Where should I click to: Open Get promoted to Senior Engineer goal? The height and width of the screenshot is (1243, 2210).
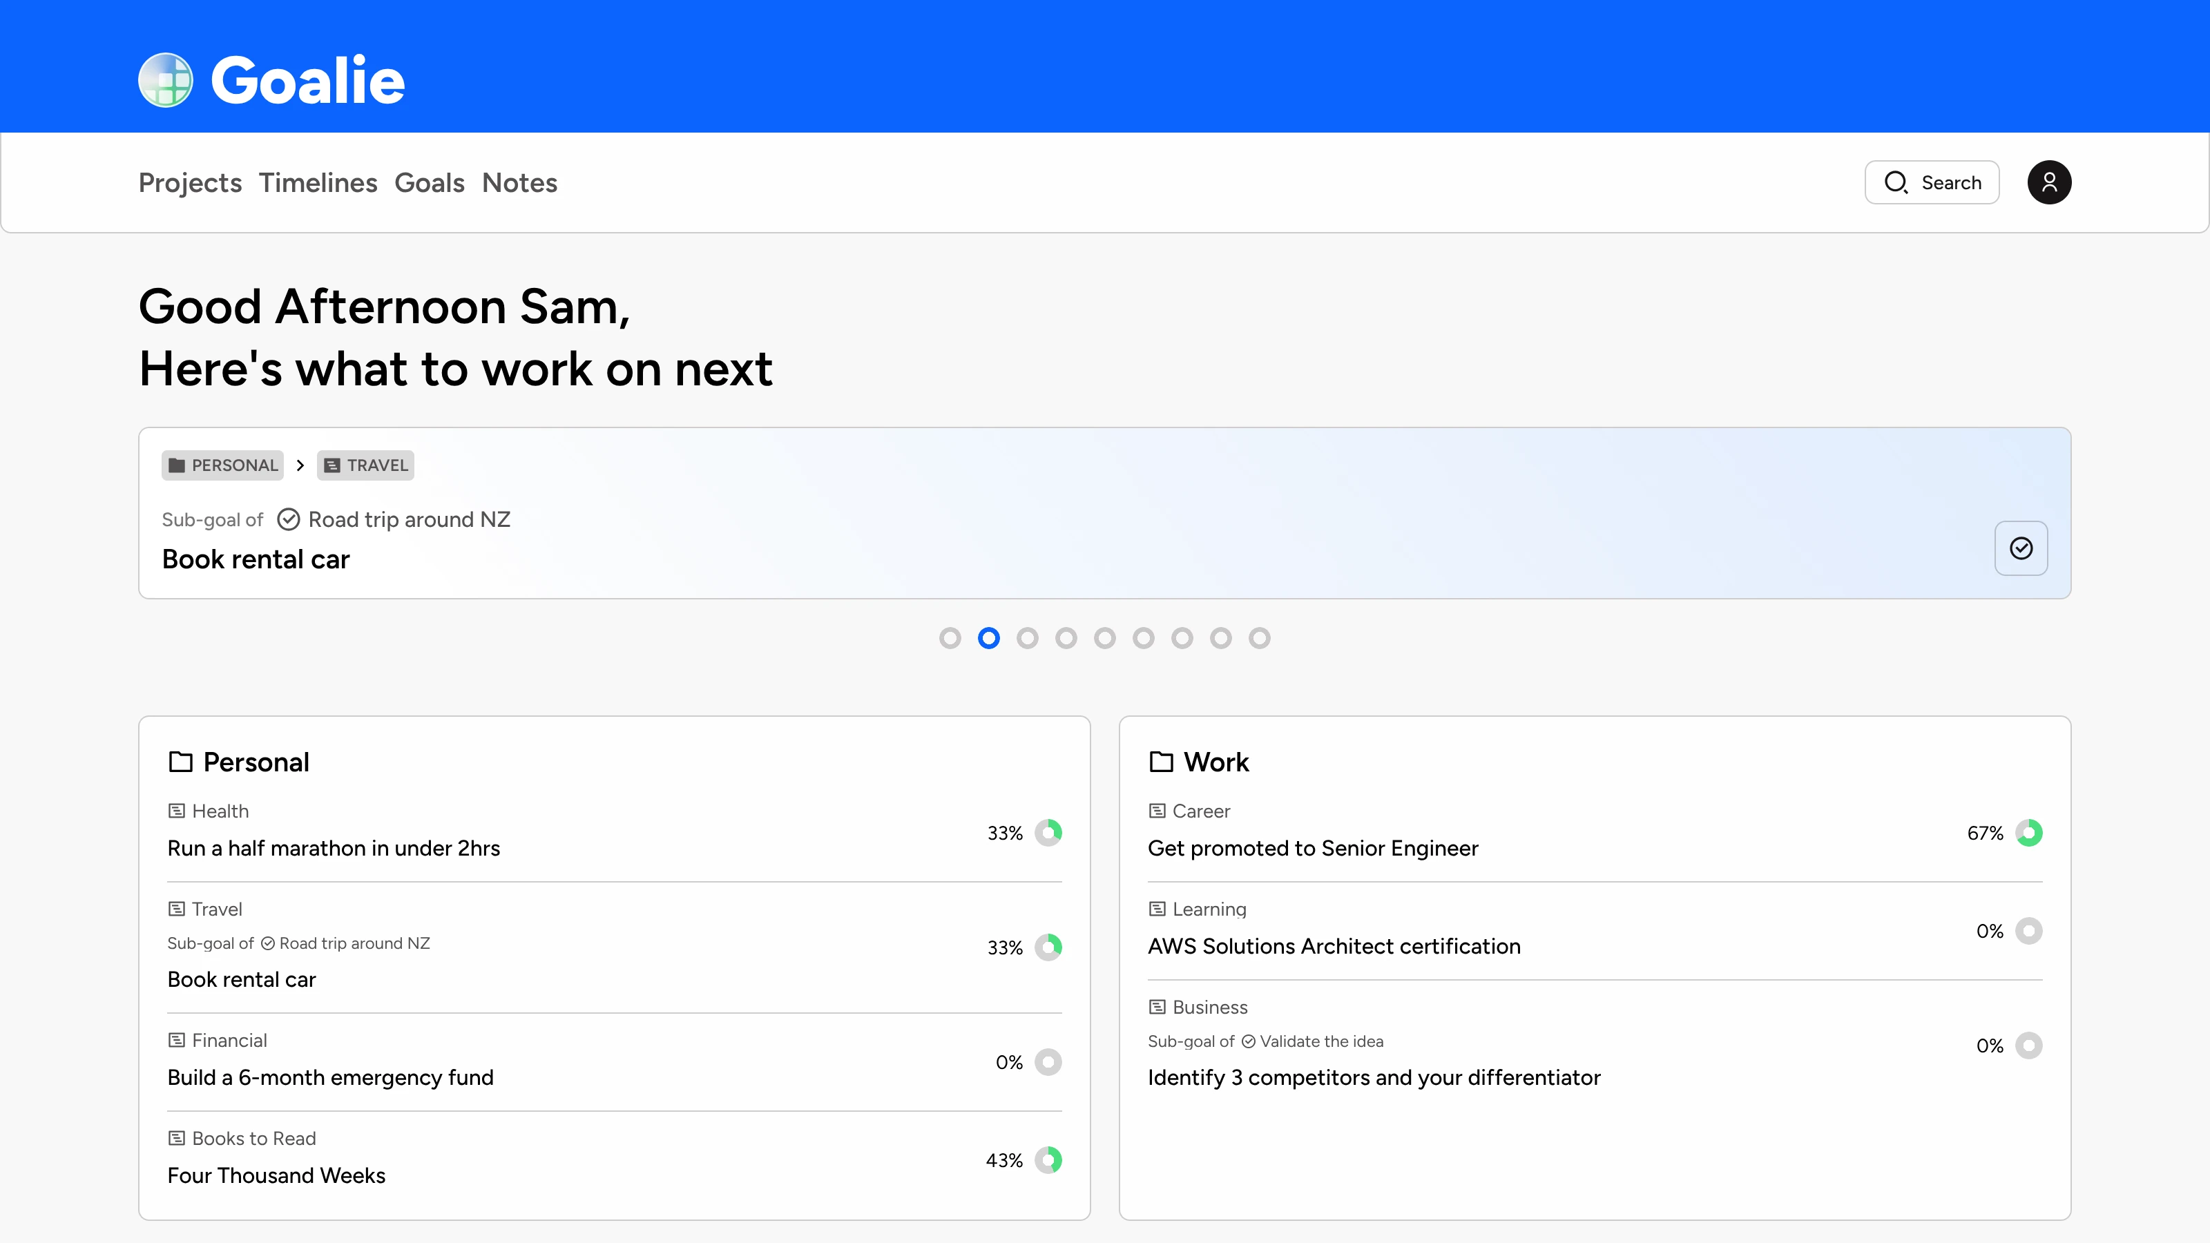1313,849
